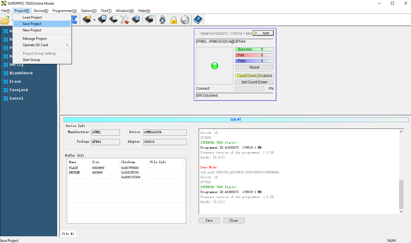Image resolution: width=411 pixels, height=243 pixels.
Task: Click the Set Count Down button
Action: (x=254, y=82)
